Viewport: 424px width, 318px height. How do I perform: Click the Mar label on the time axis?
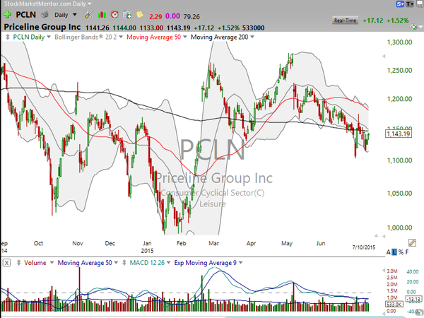213,243
